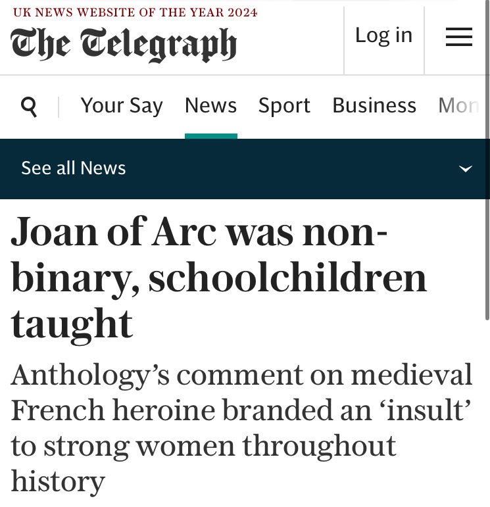Click the teal underline beneath News
This screenshot has width=490, height=507.
(x=210, y=136)
